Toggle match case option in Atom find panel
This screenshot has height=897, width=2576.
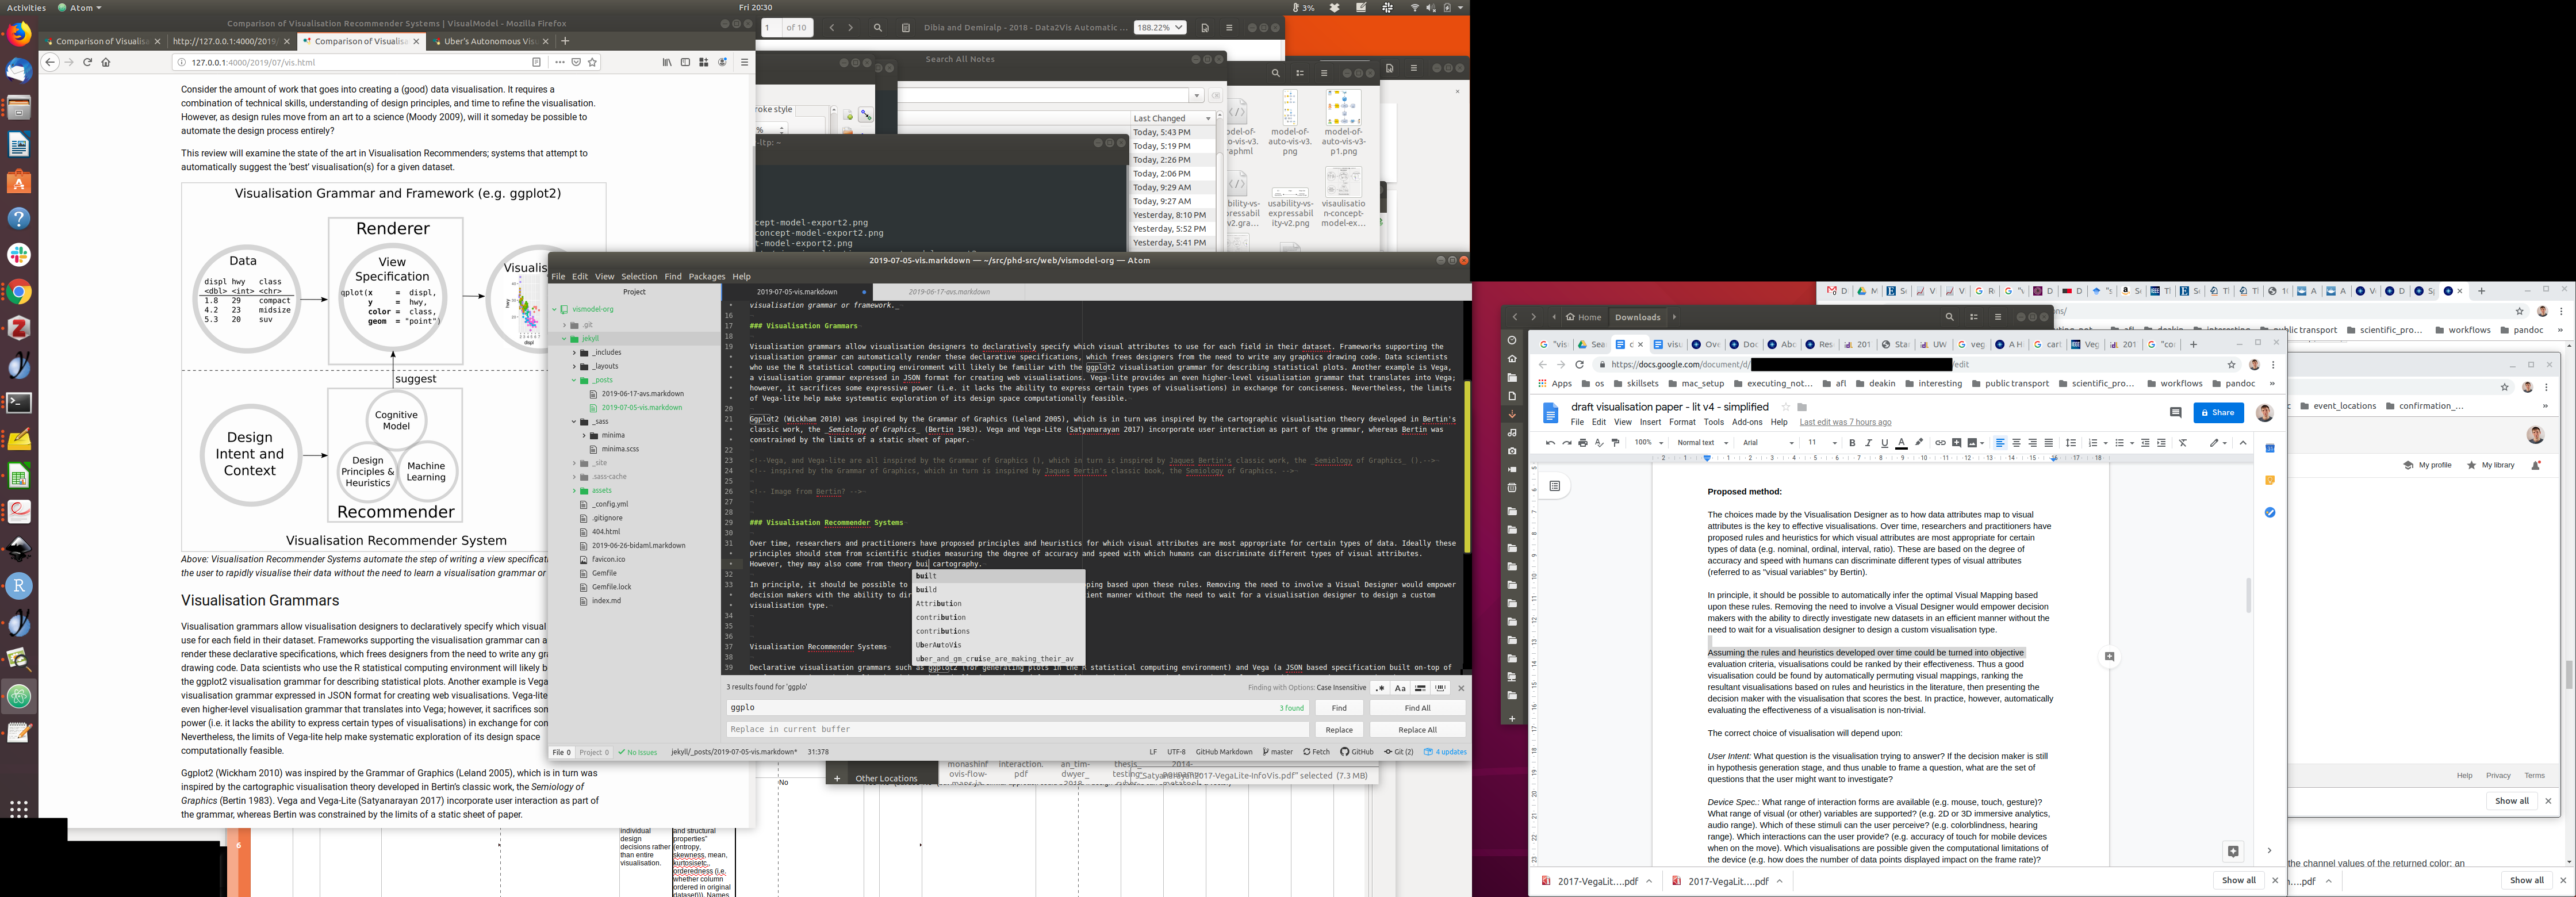tap(1400, 688)
